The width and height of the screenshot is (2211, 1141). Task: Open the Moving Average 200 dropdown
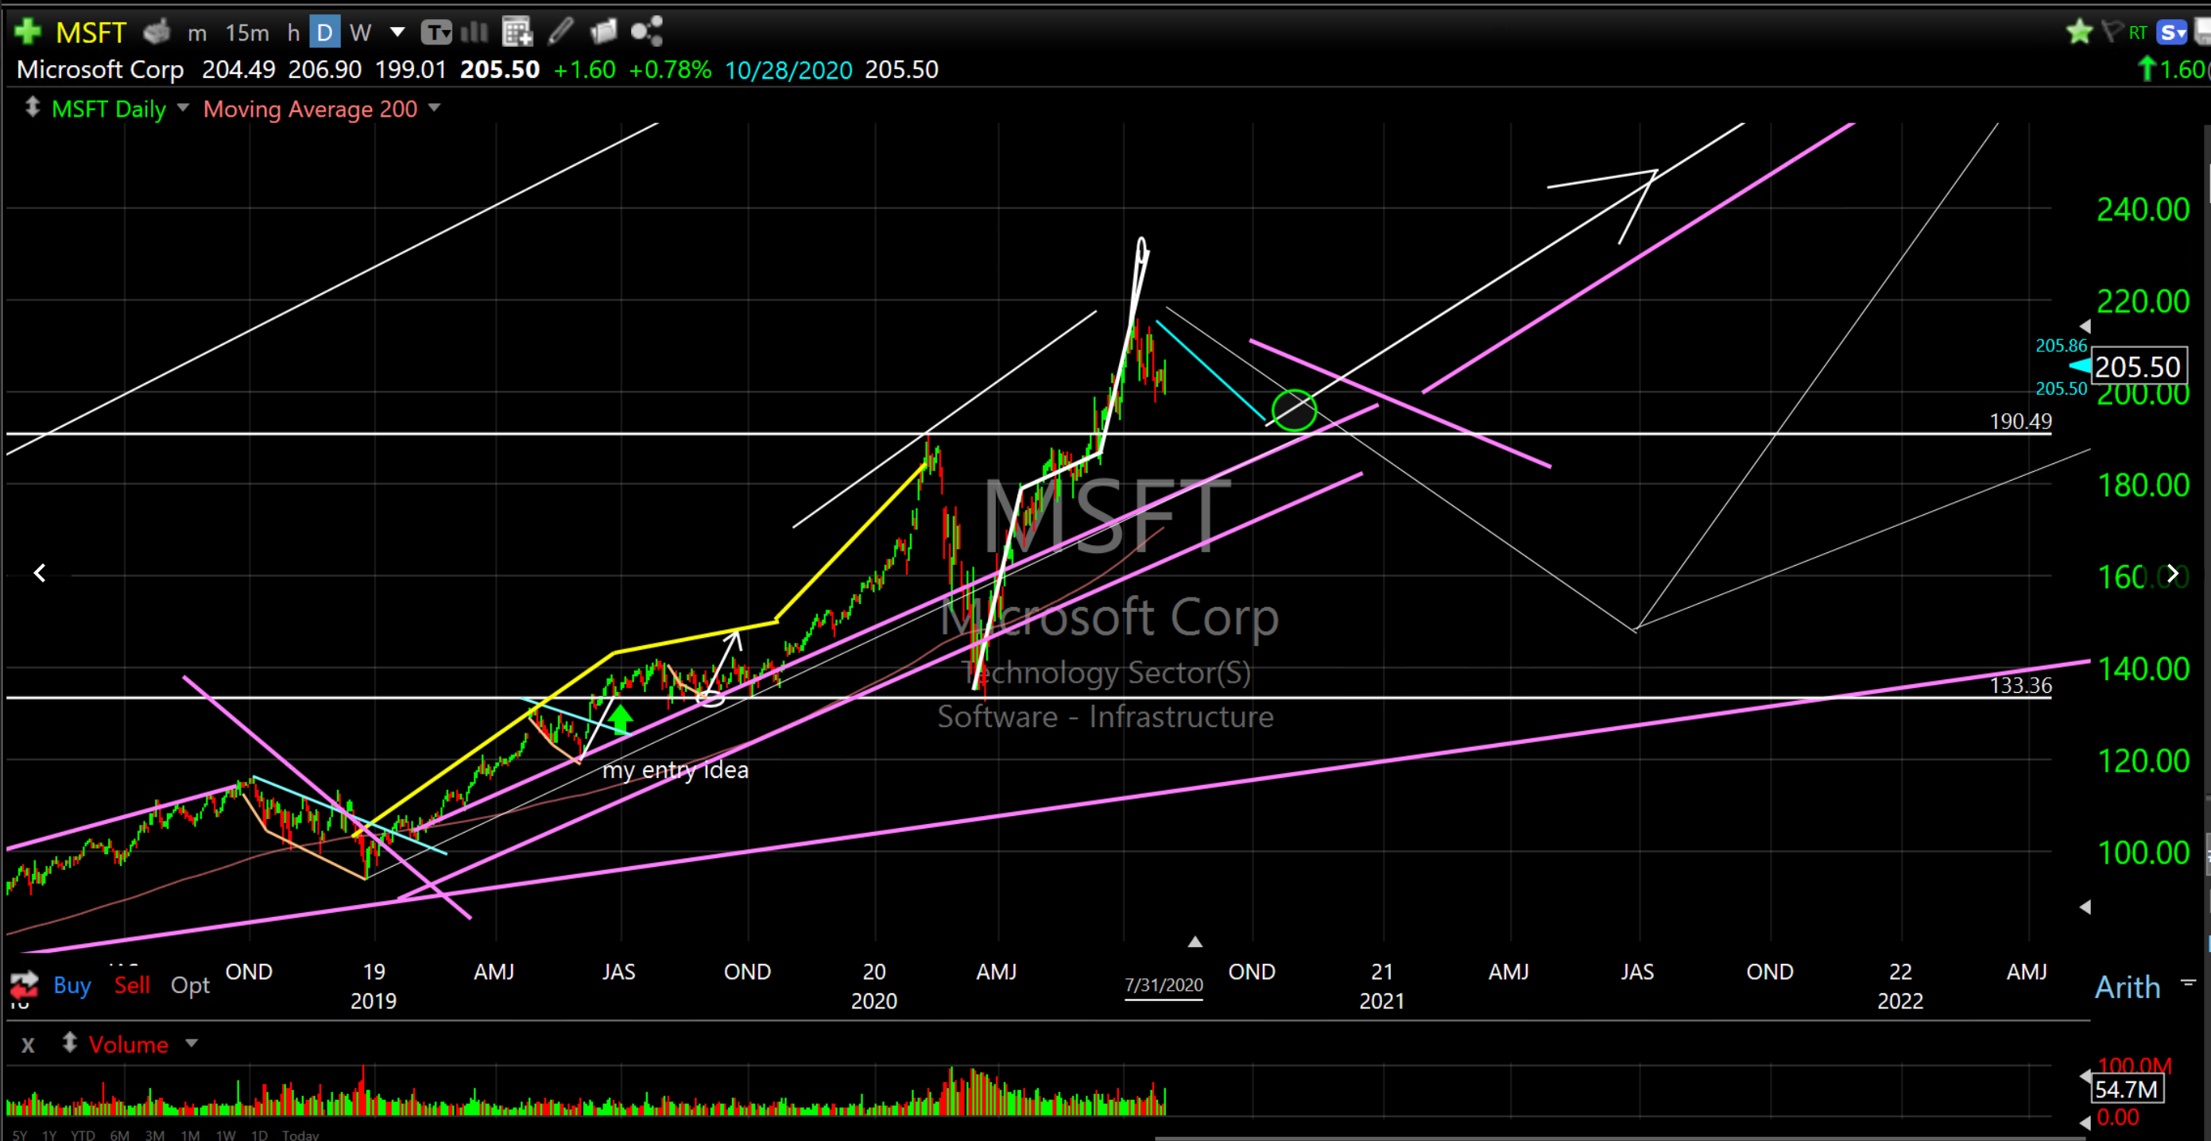point(434,108)
